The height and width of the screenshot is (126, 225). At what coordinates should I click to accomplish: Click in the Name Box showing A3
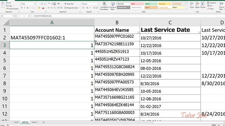pyautogui.click(x=7, y=16)
